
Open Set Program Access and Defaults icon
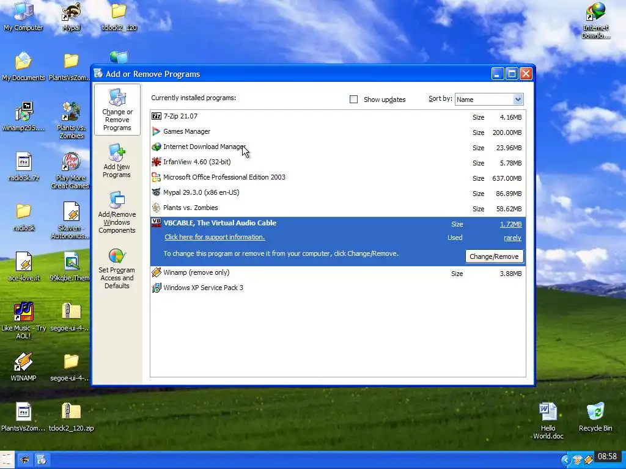tap(117, 269)
